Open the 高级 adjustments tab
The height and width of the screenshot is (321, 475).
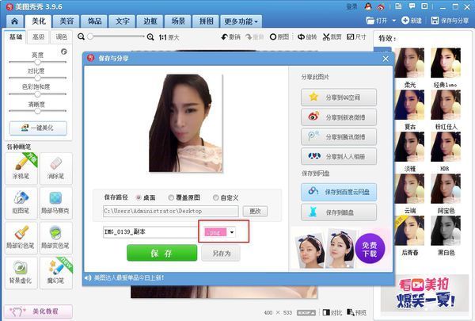38,37
